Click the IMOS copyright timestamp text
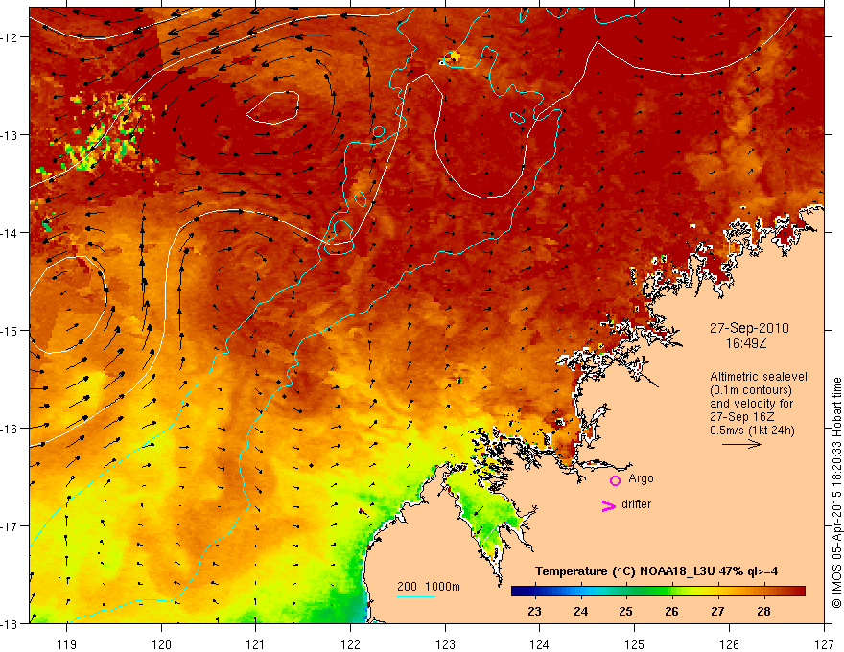Image resolution: width=844 pixels, height=652 pixels. point(836,493)
